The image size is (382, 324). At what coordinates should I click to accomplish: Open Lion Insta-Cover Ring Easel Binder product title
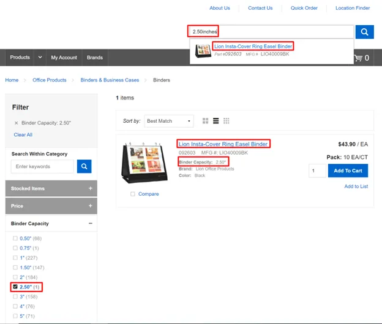point(223,144)
